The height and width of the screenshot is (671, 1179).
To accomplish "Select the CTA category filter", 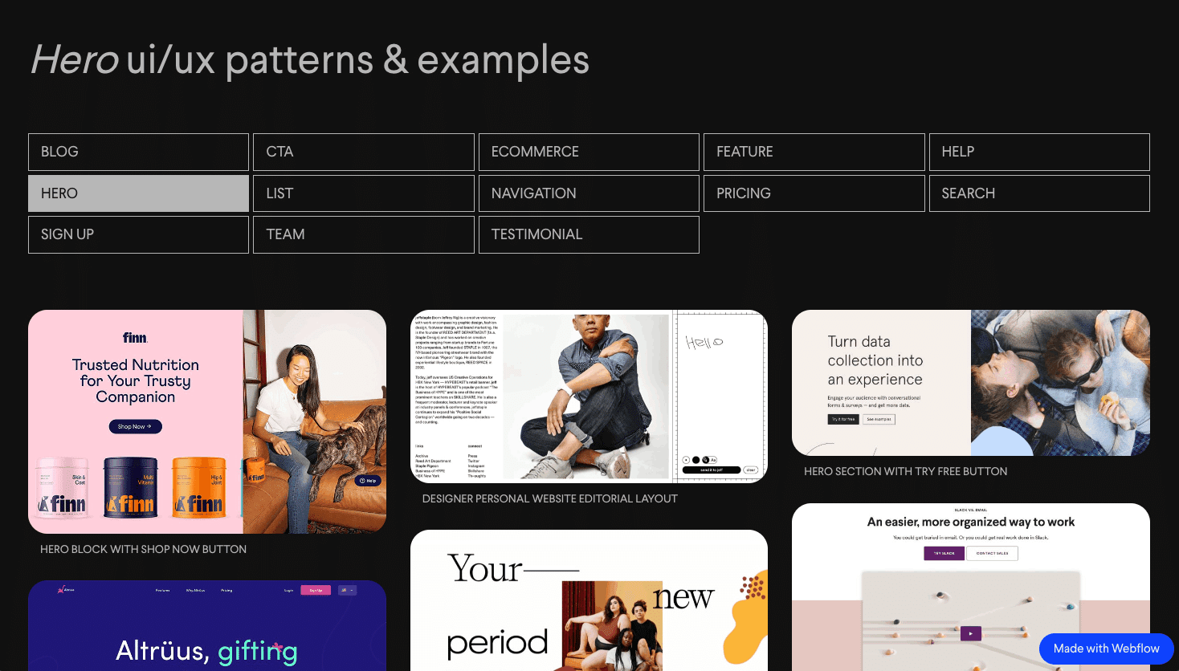I will pos(364,152).
